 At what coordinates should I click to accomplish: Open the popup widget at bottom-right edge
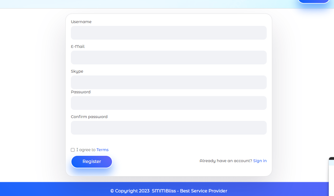[x=331, y=176]
